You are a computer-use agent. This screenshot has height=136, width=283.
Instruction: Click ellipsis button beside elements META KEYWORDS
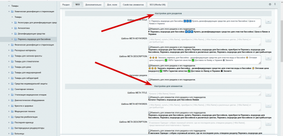[x=268, y=105]
